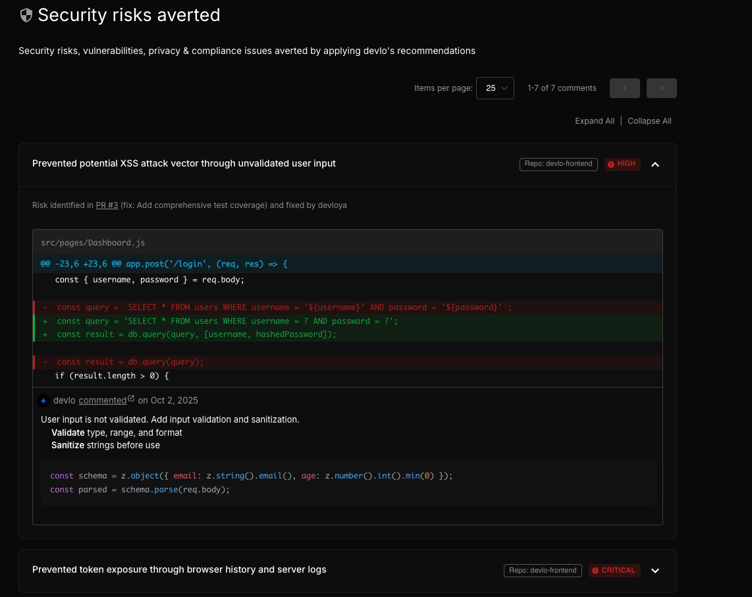Click Collapse All
This screenshot has height=597, width=752.
tap(649, 121)
